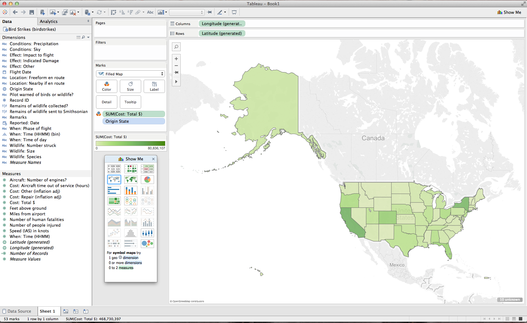Click the new worksheet tab icon
This screenshot has width=527, height=323.
coord(66,311)
